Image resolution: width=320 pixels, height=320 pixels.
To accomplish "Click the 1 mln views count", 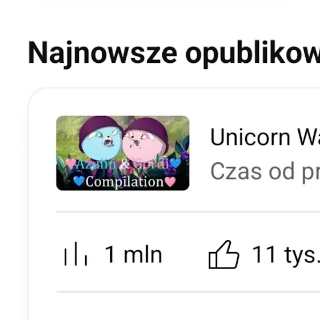I will [x=133, y=254].
